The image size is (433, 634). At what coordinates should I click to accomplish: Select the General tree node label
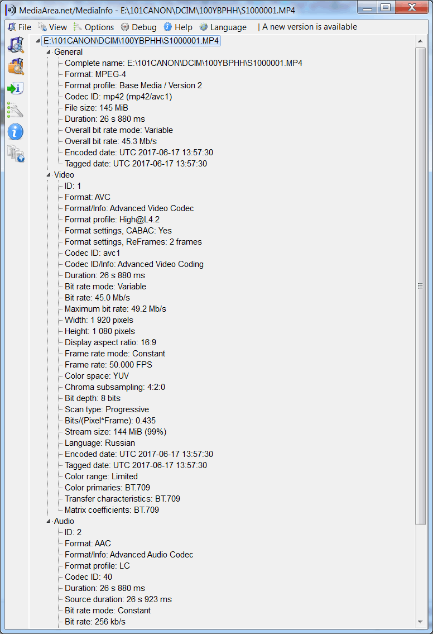click(x=68, y=52)
